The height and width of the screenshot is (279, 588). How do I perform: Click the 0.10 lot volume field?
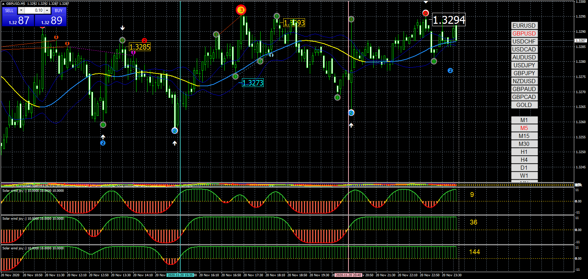pos(34,10)
